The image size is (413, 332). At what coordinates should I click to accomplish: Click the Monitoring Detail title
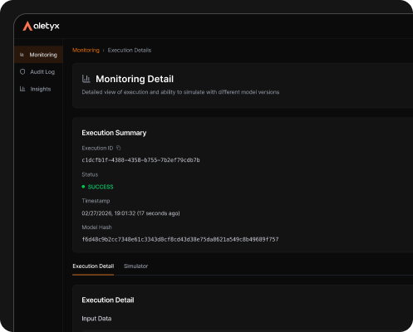135,79
